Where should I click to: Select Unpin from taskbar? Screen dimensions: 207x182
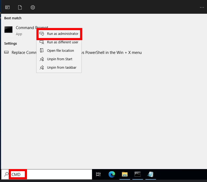[x=59, y=68]
